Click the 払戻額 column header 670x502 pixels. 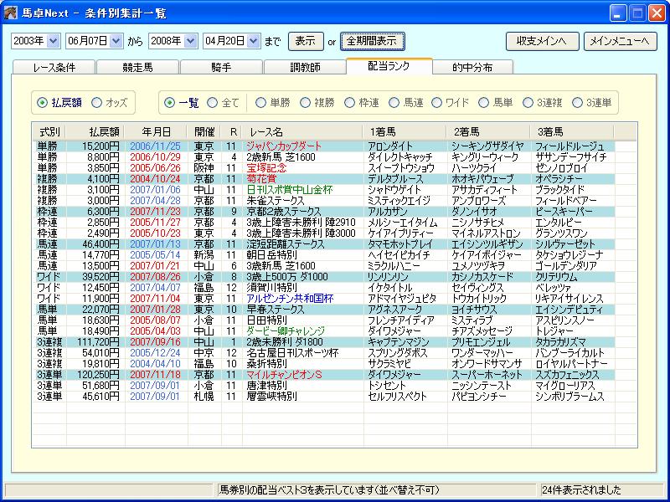pos(104,131)
